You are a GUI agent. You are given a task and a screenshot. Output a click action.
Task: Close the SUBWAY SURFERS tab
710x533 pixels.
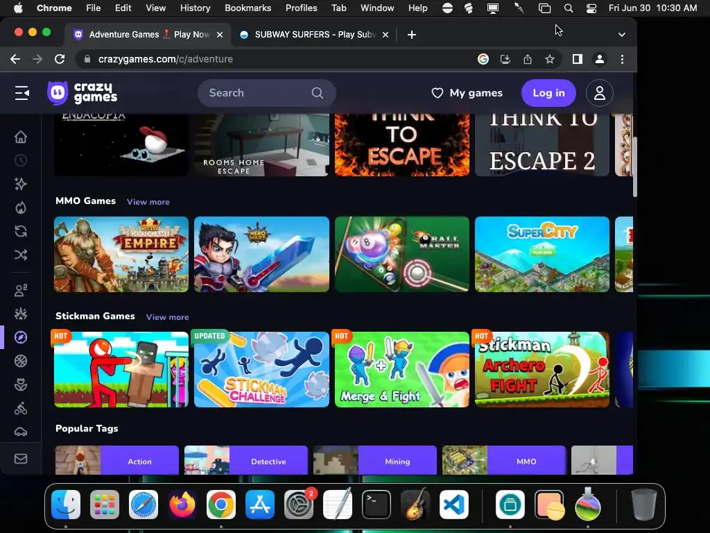pyautogui.click(x=386, y=35)
